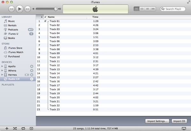191x131 pixels.
Task: Expand the Athena device
Action: coord(2,71)
